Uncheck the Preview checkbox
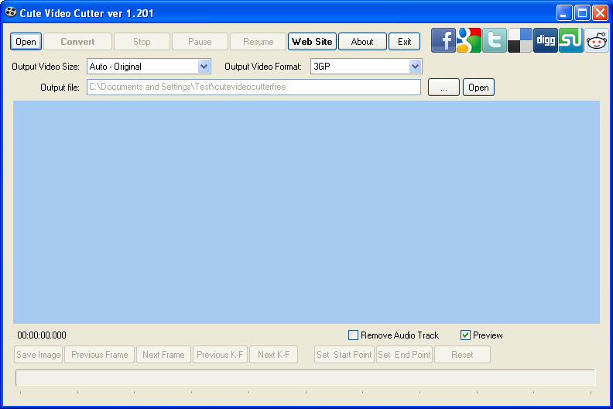Image resolution: width=613 pixels, height=409 pixels. pyautogui.click(x=465, y=335)
